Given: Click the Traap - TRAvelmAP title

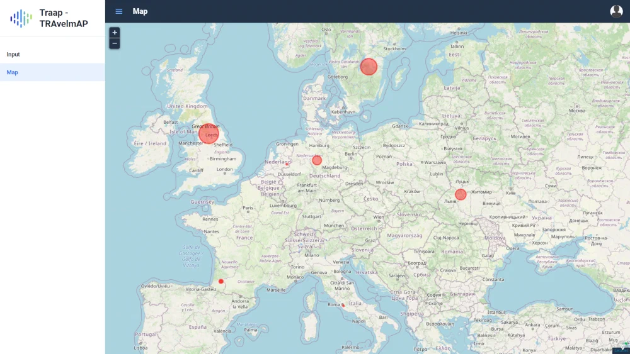Looking at the screenshot, I should (x=64, y=18).
